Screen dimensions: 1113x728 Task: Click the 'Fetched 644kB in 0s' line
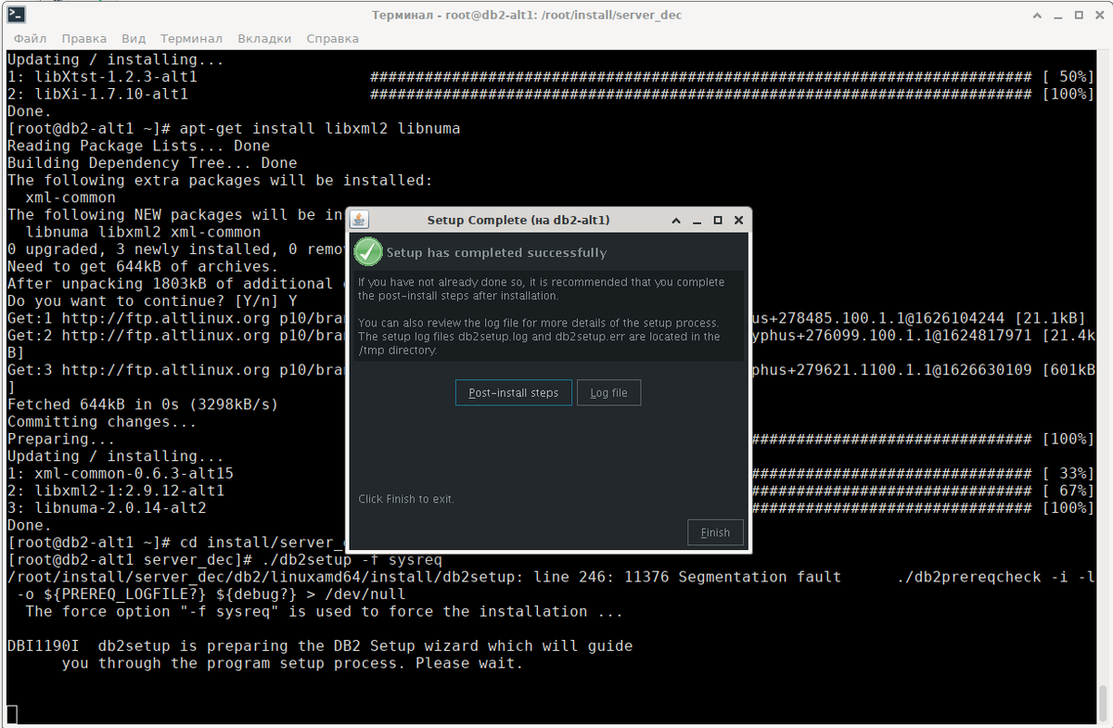(x=143, y=404)
